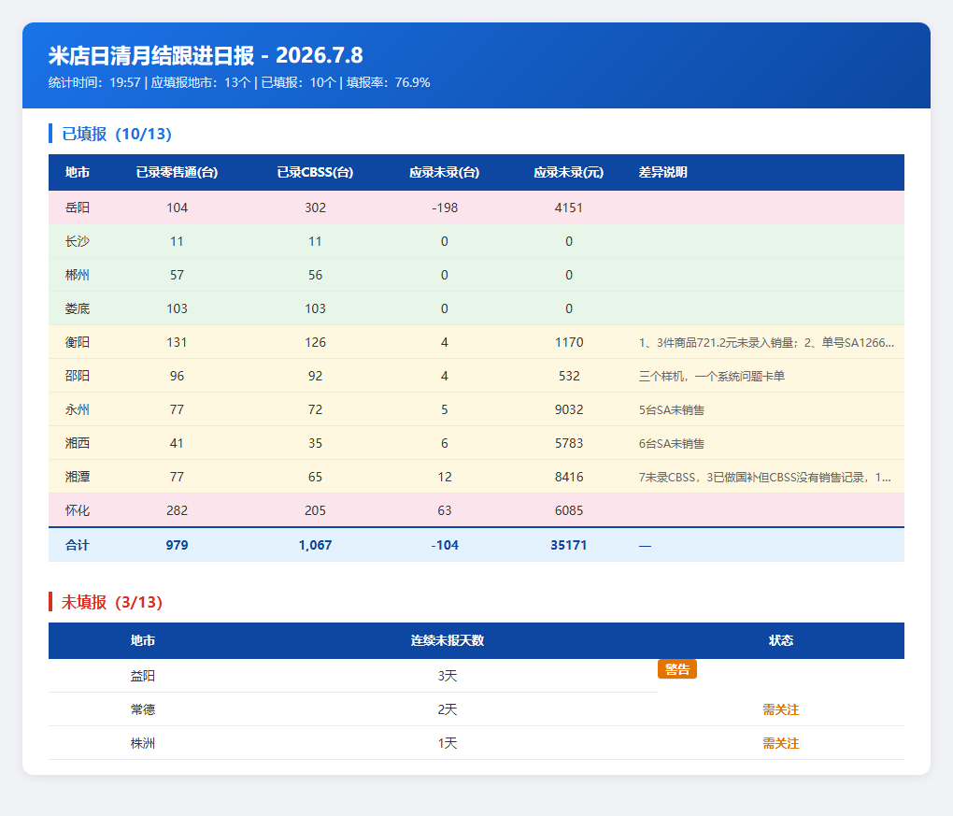Click the 8416 amount in 湘潭 row
The width and height of the screenshot is (953, 816).
(x=569, y=477)
